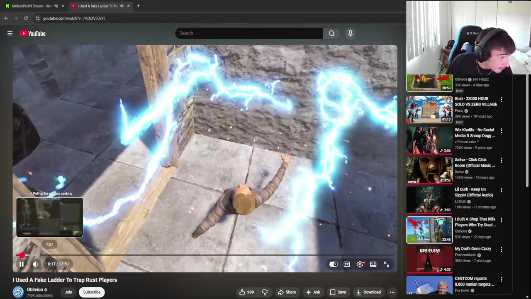The height and width of the screenshot is (299, 531).
Task: Mute the MrBackPackN Stream tab audio icon
Action: (x=56, y=6)
